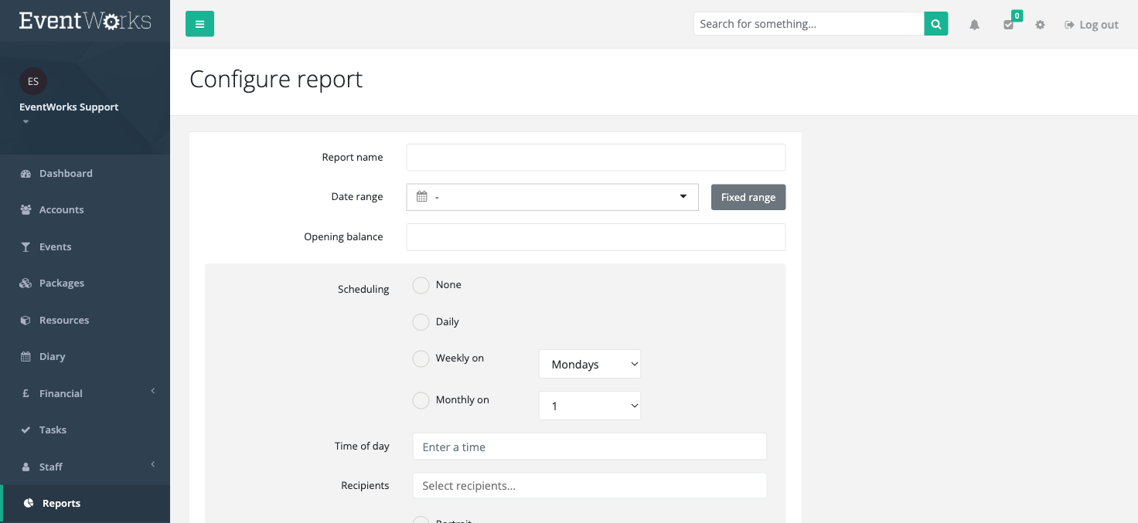Click the Dashboard gauge icon
Viewport: 1138px width, 523px height.
pyautogui.click(x=26, y=174)
